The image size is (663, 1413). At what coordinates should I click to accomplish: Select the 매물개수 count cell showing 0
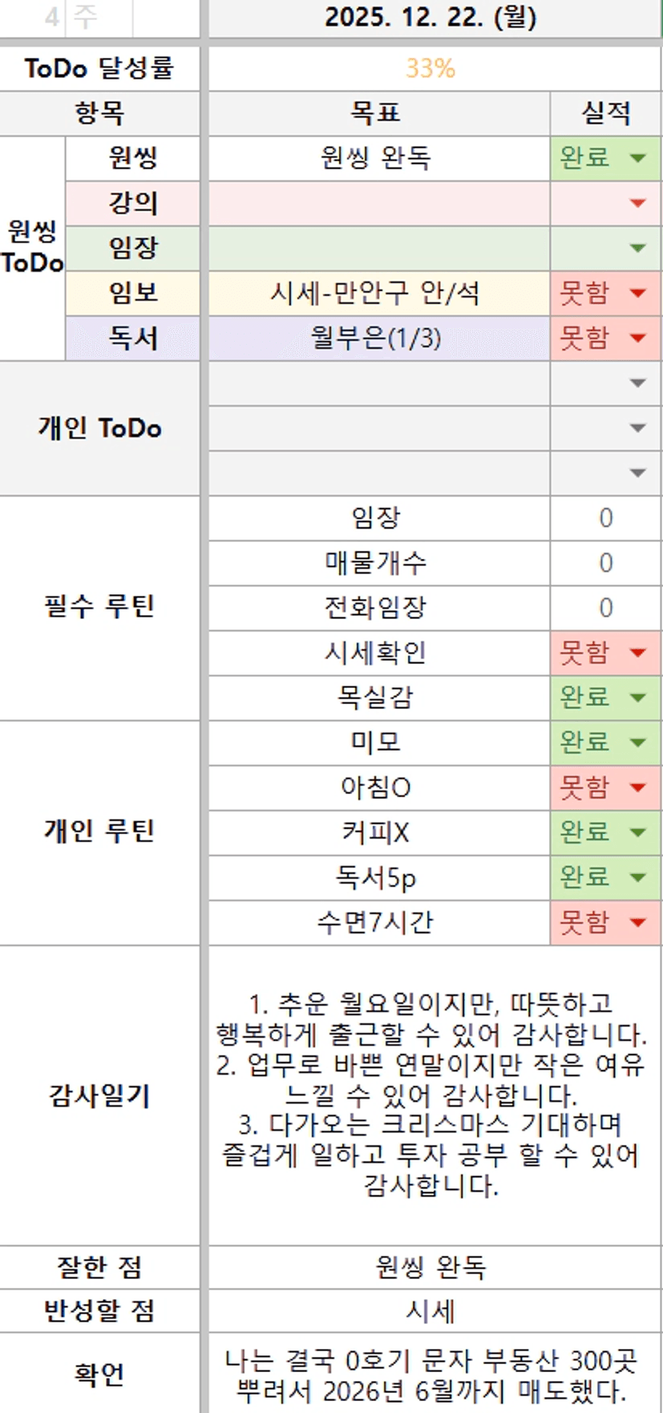(x=605, y=563)
